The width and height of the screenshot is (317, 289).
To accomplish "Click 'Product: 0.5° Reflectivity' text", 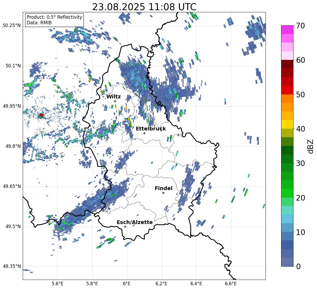I will point(54,17).
